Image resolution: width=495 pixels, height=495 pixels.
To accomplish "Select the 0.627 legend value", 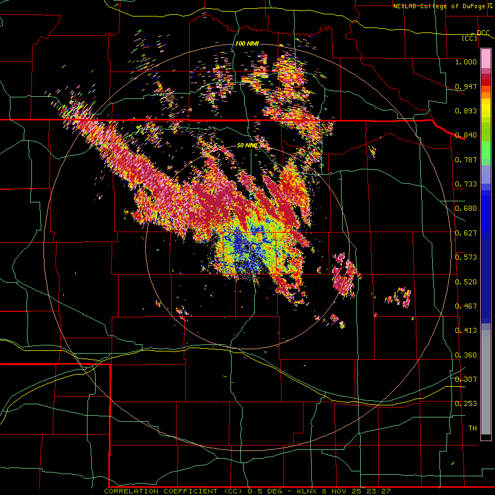I will click(x=466, y=233).
